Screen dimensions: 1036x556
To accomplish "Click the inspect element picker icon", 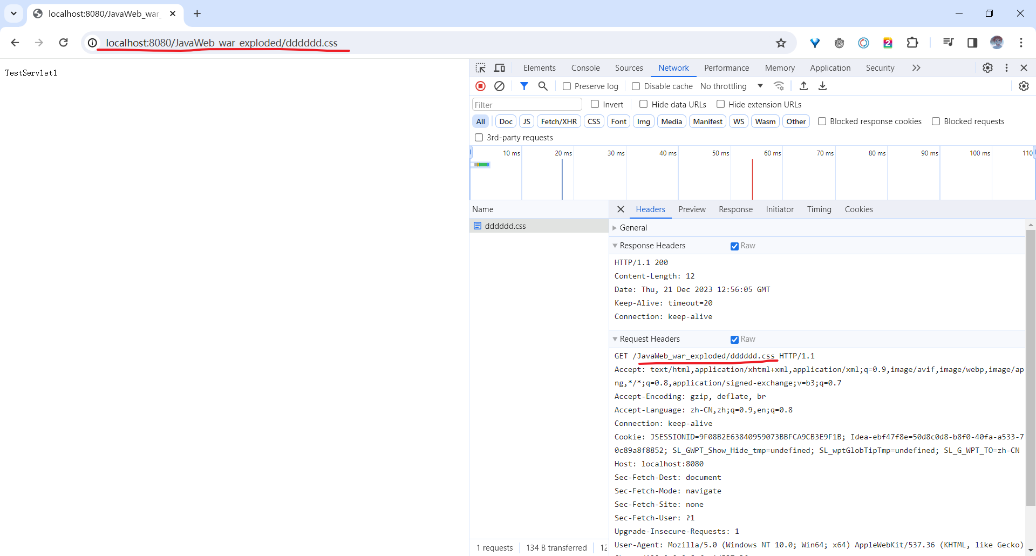I will click(480, 68).
